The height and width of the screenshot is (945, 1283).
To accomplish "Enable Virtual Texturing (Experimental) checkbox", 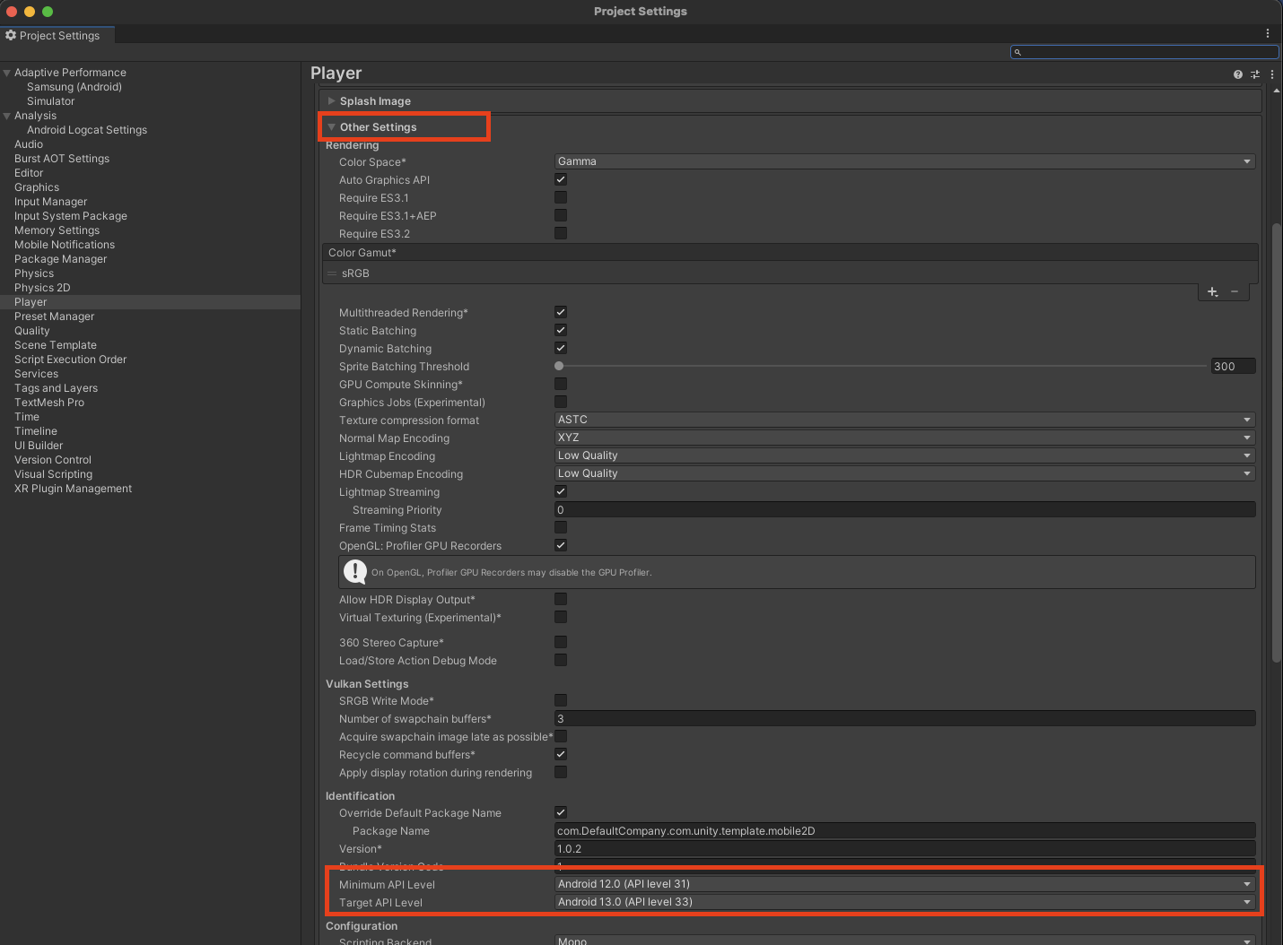I will (x=561, y=617).
